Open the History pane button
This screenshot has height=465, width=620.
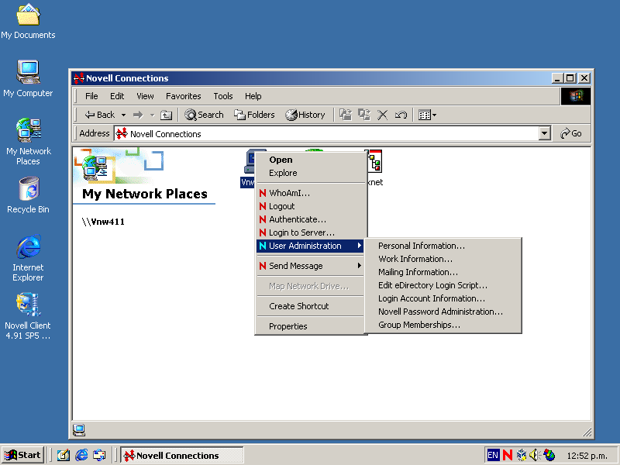click(x=305, y=115)
